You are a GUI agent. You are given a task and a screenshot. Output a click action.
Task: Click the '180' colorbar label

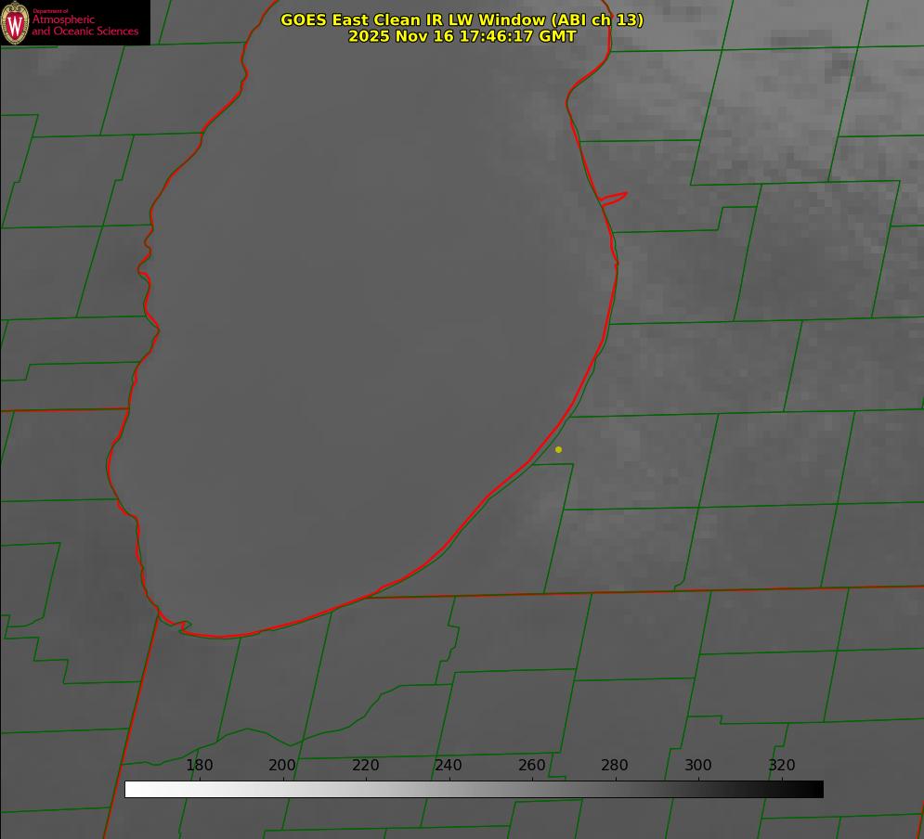tap(199, 765)
